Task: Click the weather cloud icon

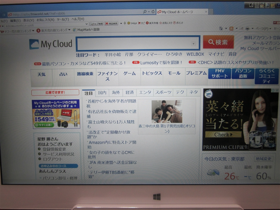Action: (x=213, y=173)
